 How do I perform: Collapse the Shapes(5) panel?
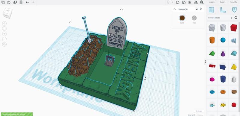pos(175,9)
